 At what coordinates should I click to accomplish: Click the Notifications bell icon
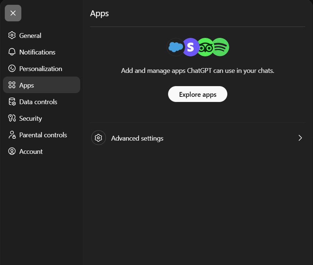point(12,52)
